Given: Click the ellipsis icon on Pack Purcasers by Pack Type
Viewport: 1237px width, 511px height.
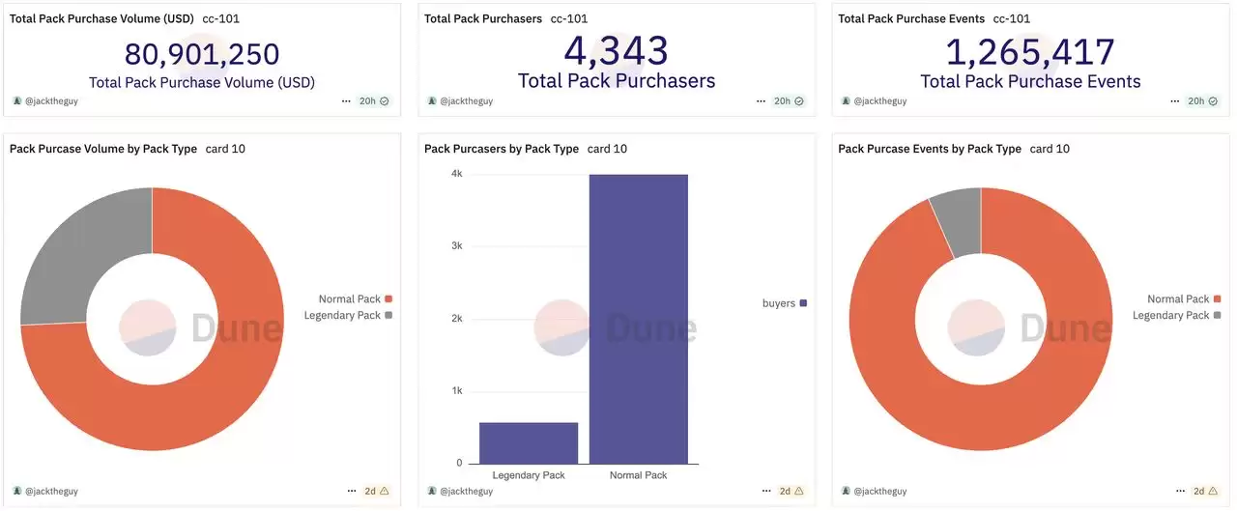Looking at the screenshot, I should (x=765, y=491).
